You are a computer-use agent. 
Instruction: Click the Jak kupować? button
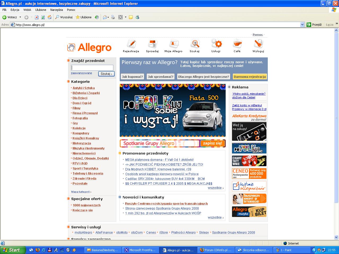(132, 77)
